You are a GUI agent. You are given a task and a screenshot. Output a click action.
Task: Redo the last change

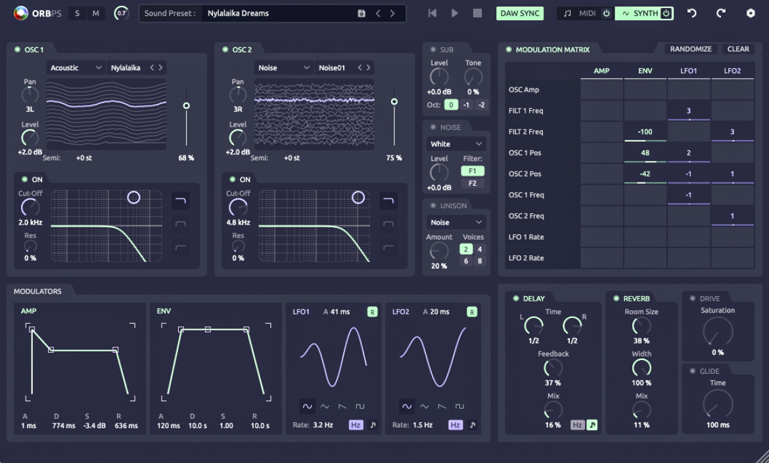(x=720, y=13)
